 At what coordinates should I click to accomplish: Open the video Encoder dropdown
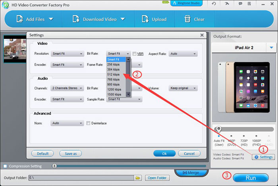pos(67,65)
